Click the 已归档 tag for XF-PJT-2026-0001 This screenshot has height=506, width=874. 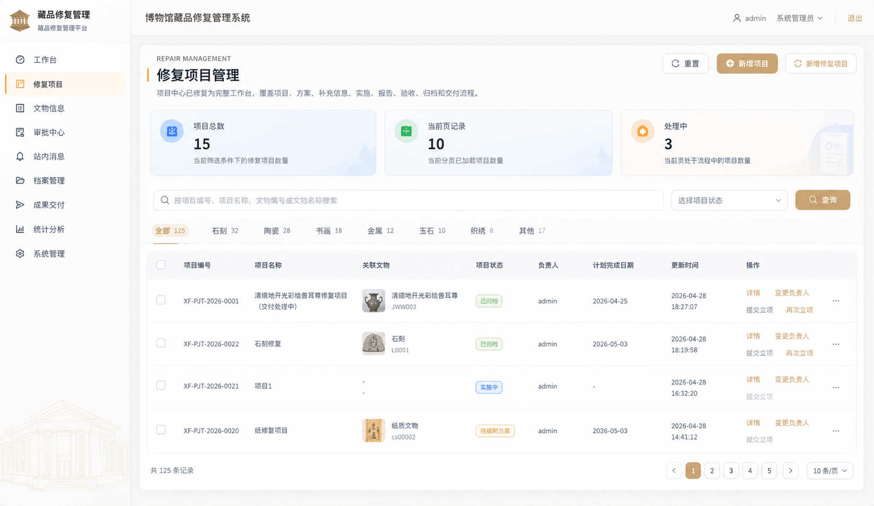tap(489, 301)
